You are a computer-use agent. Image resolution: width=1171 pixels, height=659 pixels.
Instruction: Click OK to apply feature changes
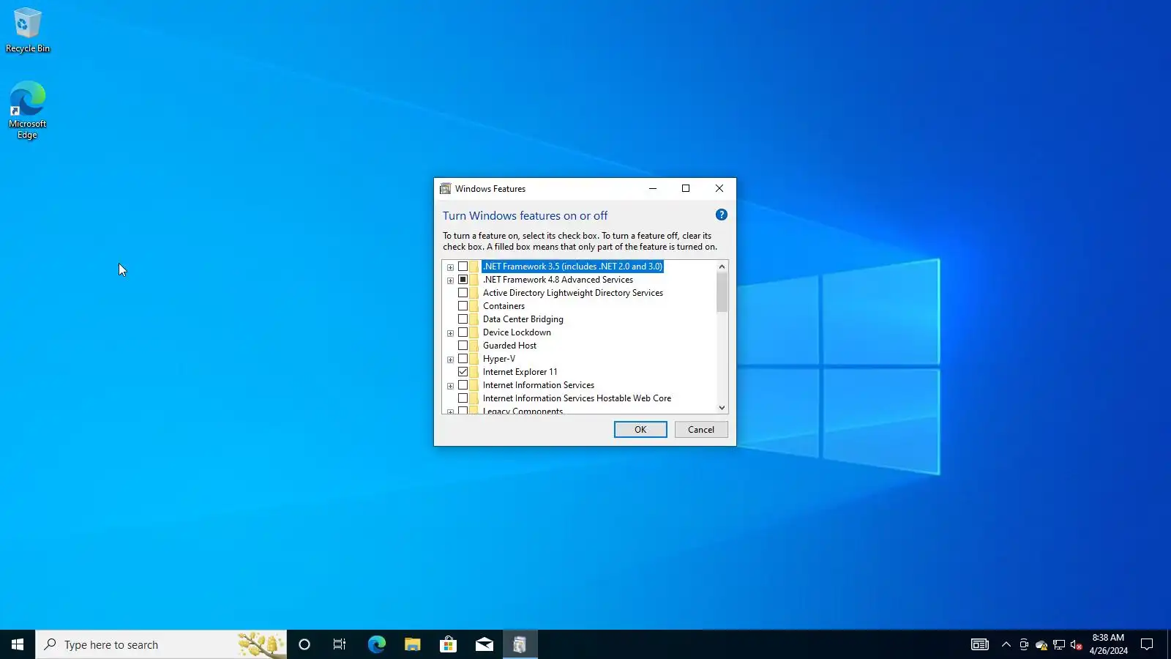(640, 430)
